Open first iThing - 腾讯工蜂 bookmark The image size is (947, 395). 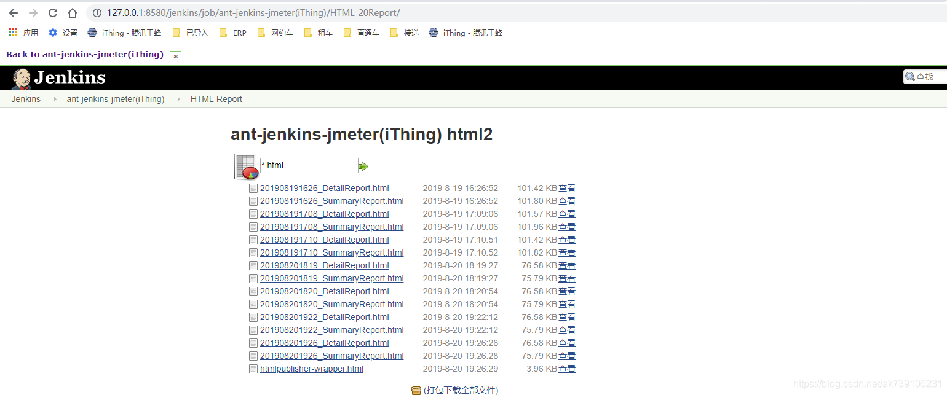tap(124, 33)
